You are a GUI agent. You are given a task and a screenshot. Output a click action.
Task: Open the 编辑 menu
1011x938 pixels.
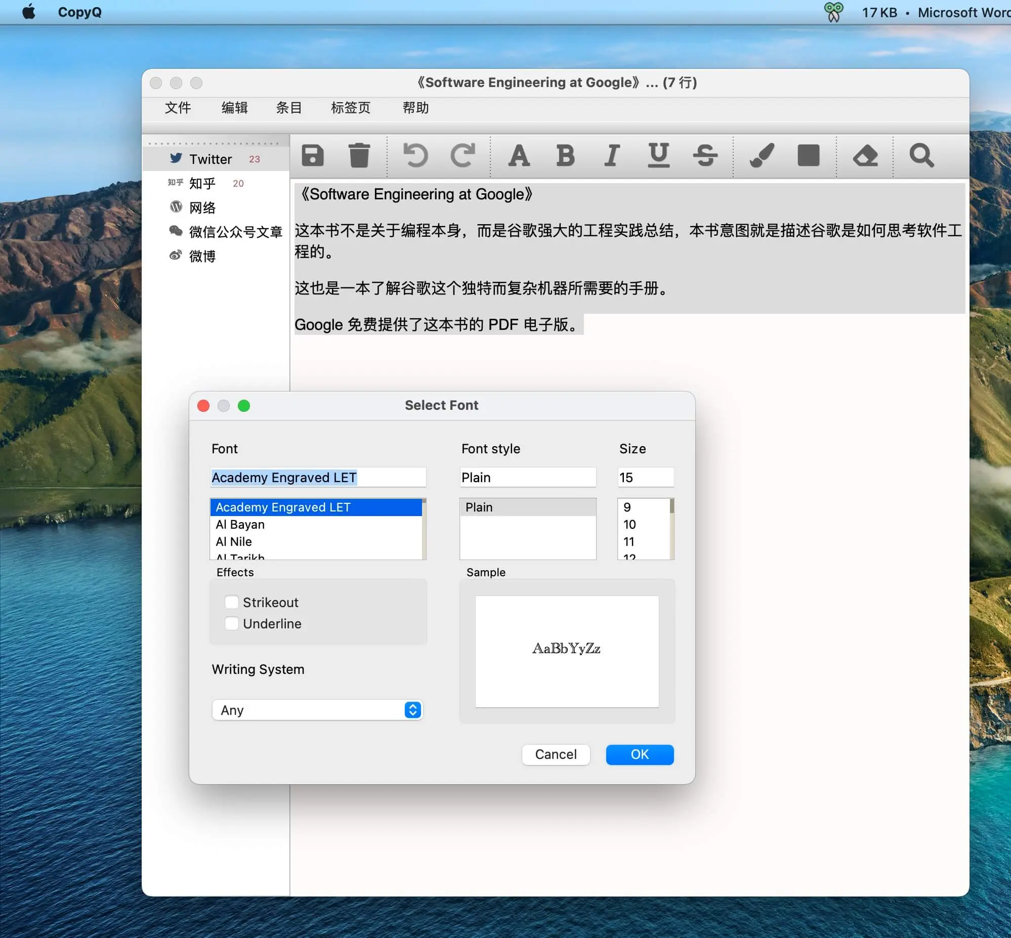[x=234, y=108]
